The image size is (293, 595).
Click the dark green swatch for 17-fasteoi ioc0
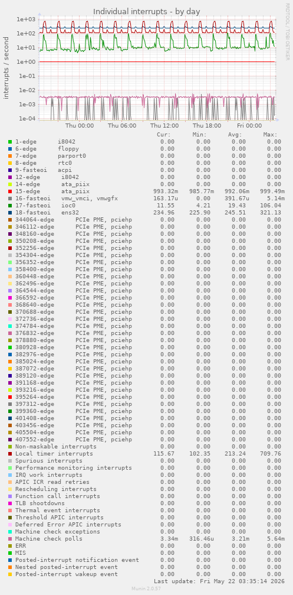pyautogui.click(x=10, y=205)
